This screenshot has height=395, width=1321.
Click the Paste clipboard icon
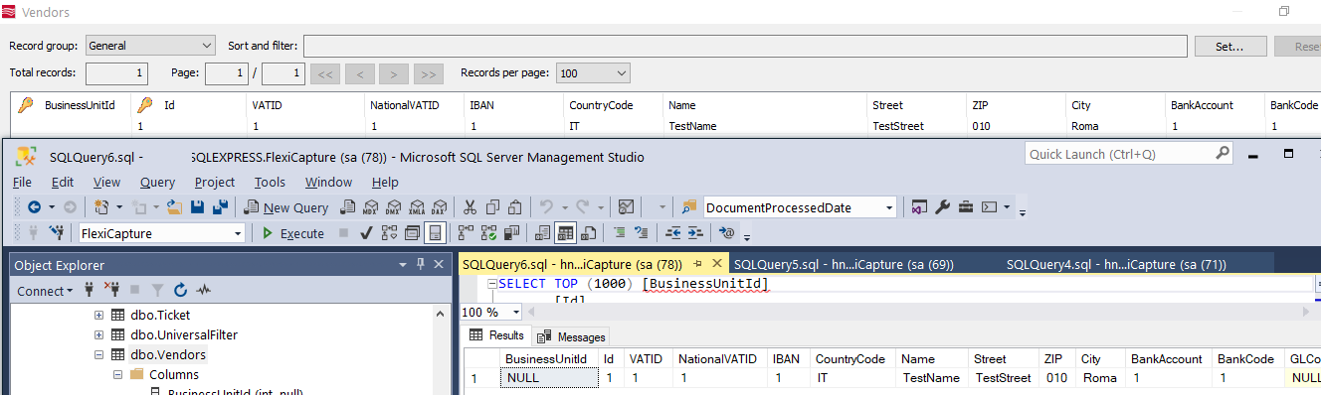(514, 207)
